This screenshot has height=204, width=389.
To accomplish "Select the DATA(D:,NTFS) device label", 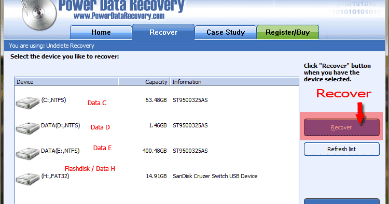I will click(x=61, y=125).
